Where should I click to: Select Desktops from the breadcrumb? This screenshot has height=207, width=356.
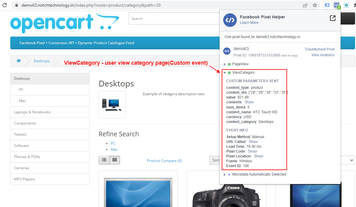click(x=41, y=61)
